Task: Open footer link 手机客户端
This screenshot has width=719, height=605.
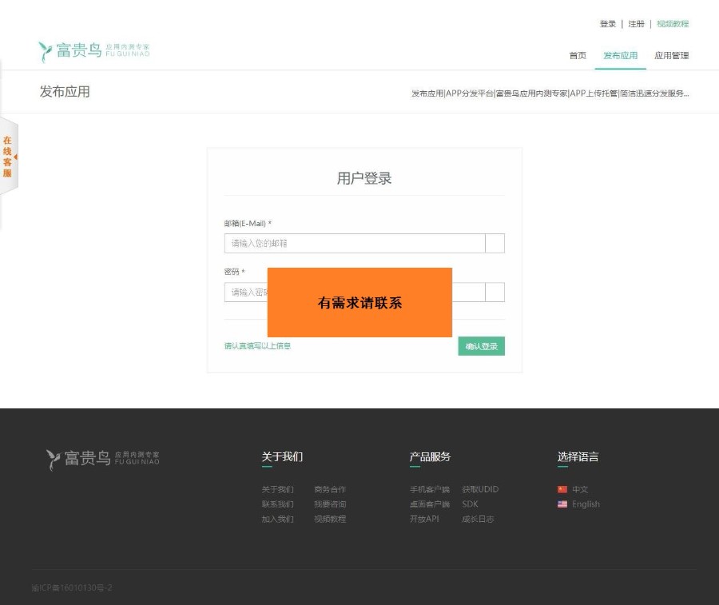Action: tap(430, 489)
